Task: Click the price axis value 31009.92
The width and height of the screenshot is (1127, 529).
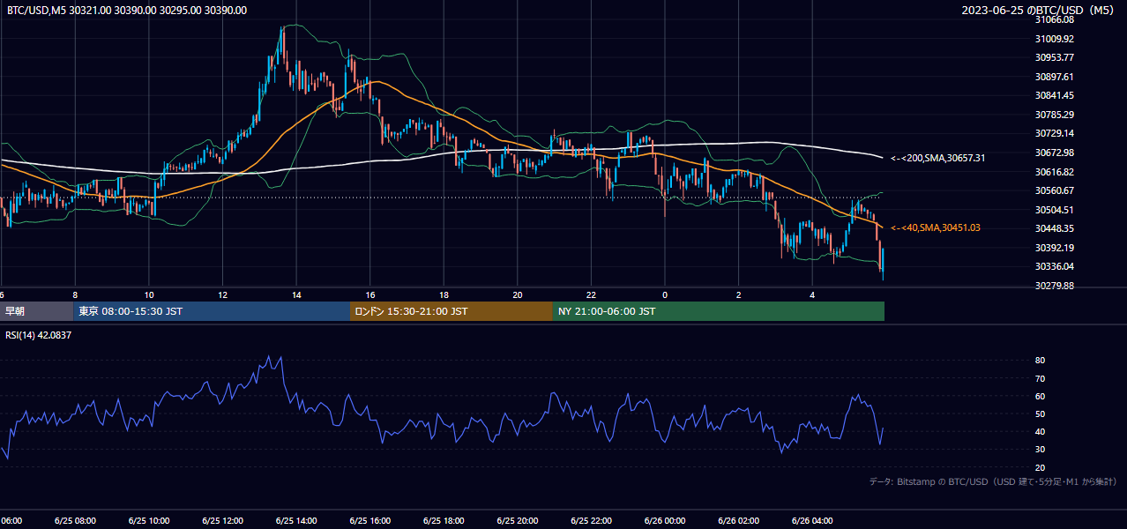Action: tap(1054, 39)
